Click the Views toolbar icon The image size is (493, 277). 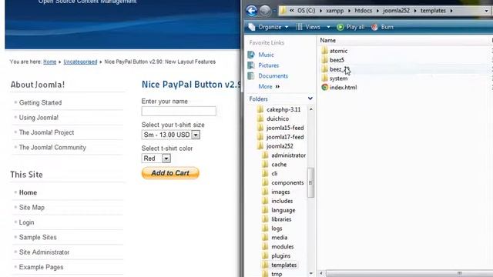point(300,27)
